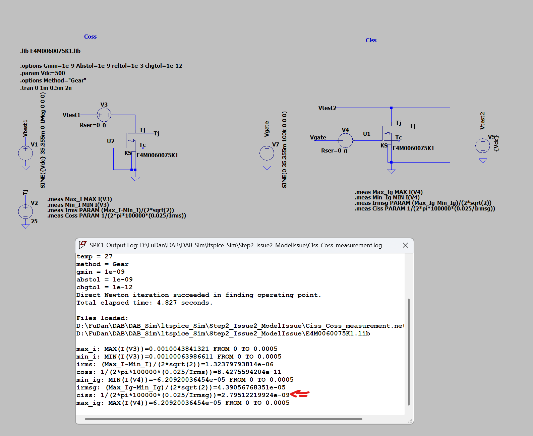The width and height of the screenshot is (533, 436).
Task: Click the LTspice icon in the log title bar
Action: click(x=83, y=245)
